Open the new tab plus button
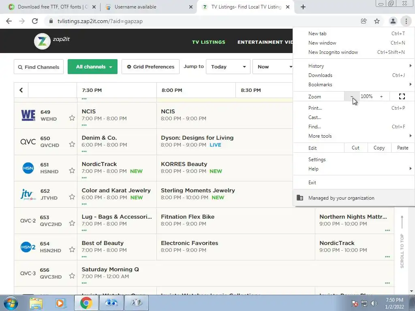The height and width of the screenshot is (311, 415). (303, 7)
